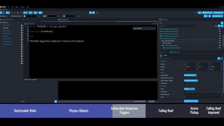Start preview with the Play button
224x126 pixels.
pos(90,13)
